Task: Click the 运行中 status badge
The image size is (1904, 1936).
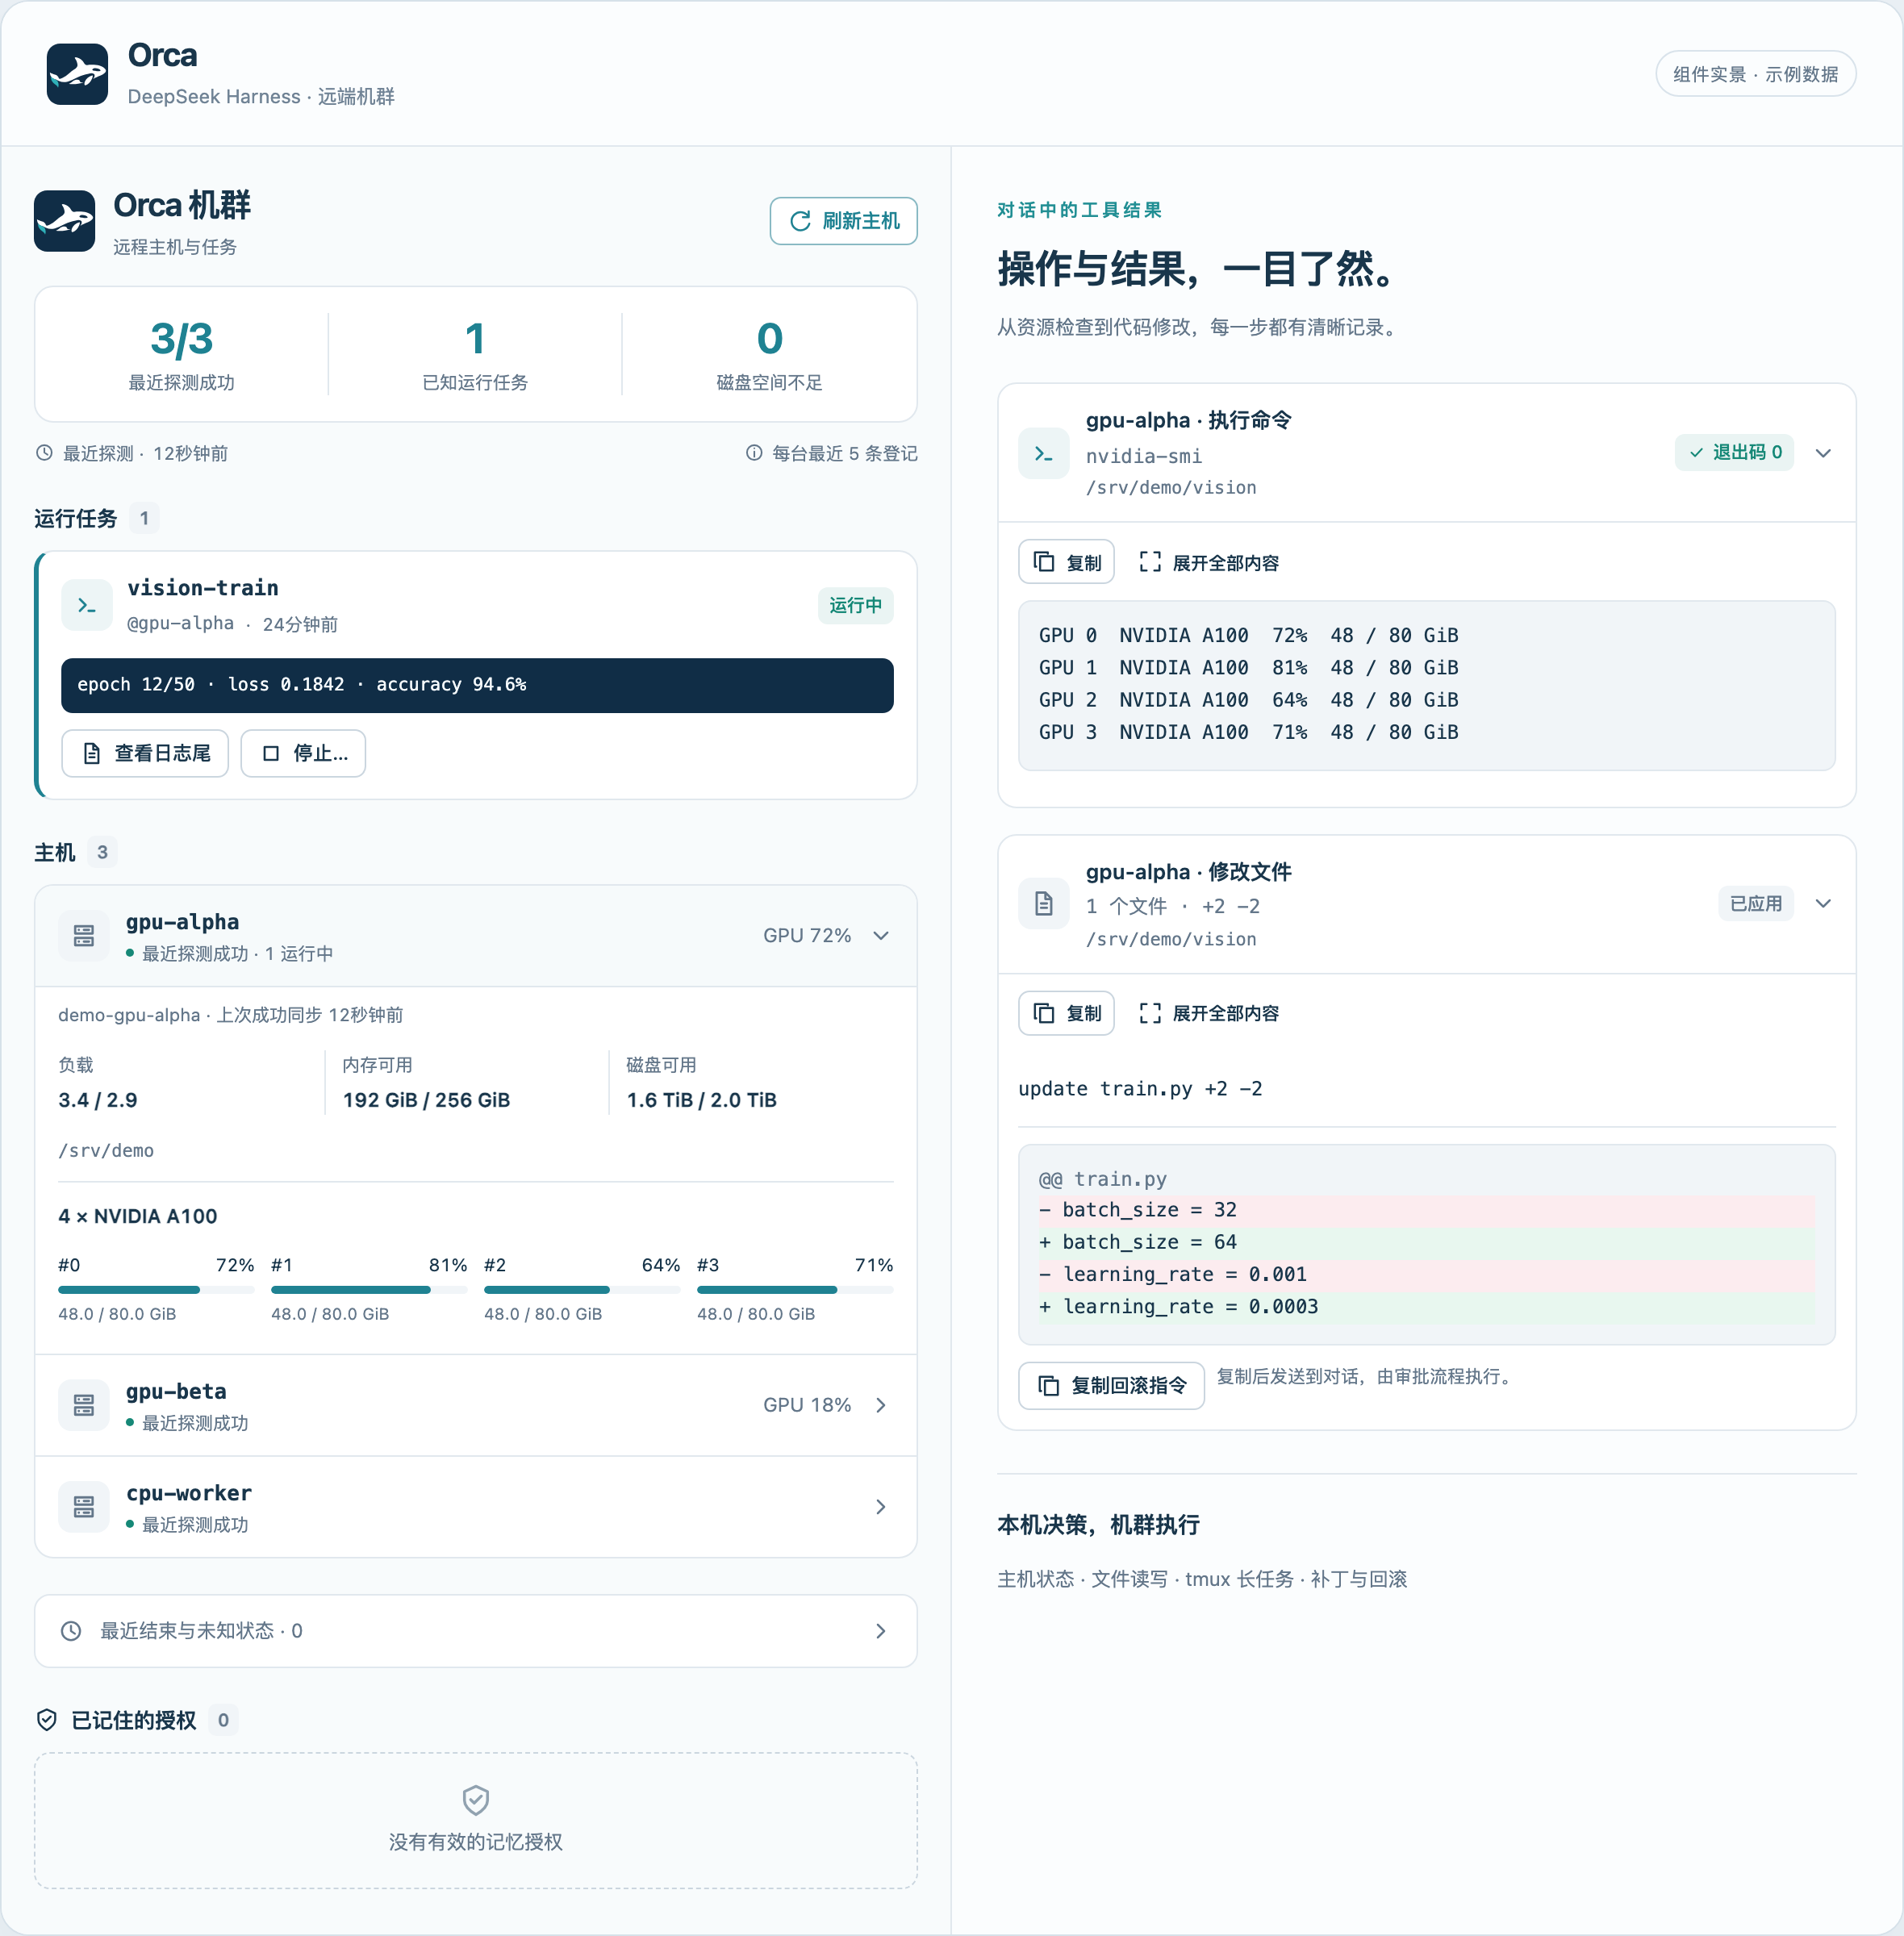Action: (x=855, y=605)
